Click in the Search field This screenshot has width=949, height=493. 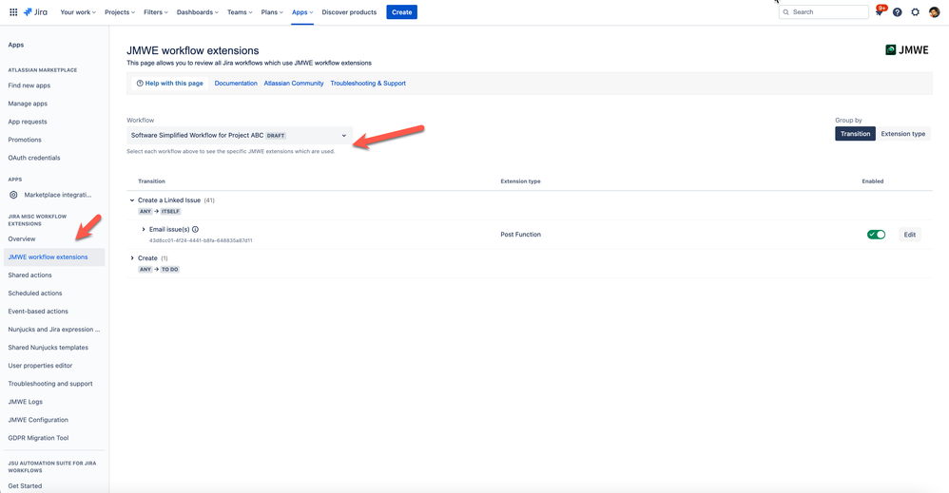tap(823, 12)
